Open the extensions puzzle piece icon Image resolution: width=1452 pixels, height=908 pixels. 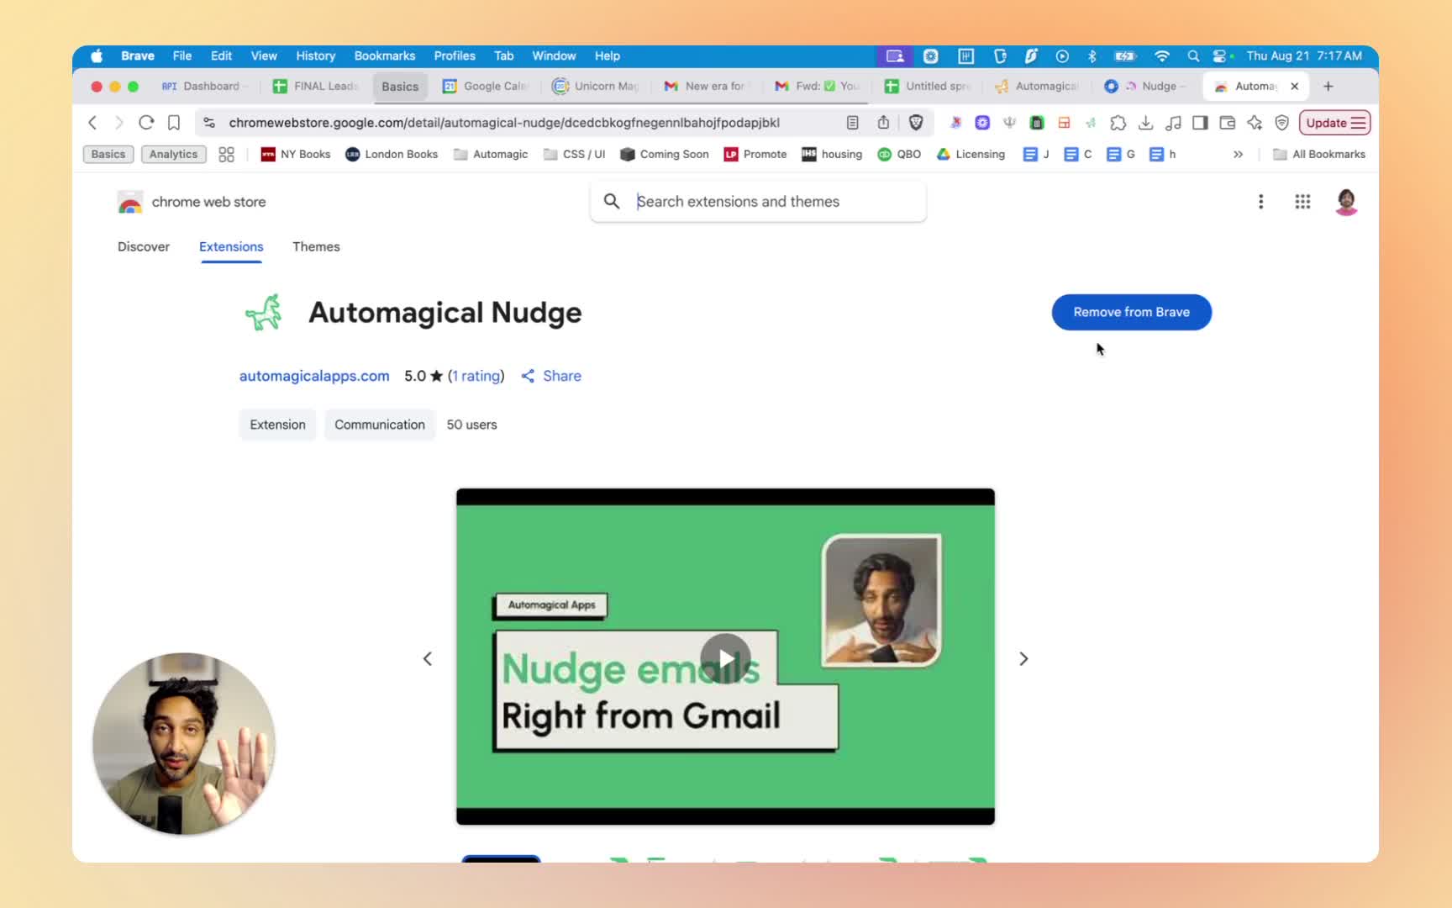pos(1118,123)
